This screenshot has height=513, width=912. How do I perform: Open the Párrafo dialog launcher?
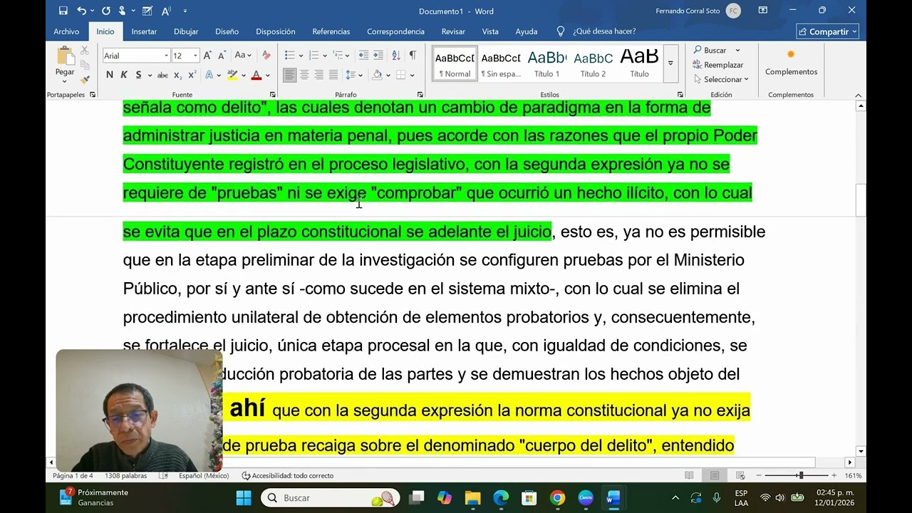point(421,95)
